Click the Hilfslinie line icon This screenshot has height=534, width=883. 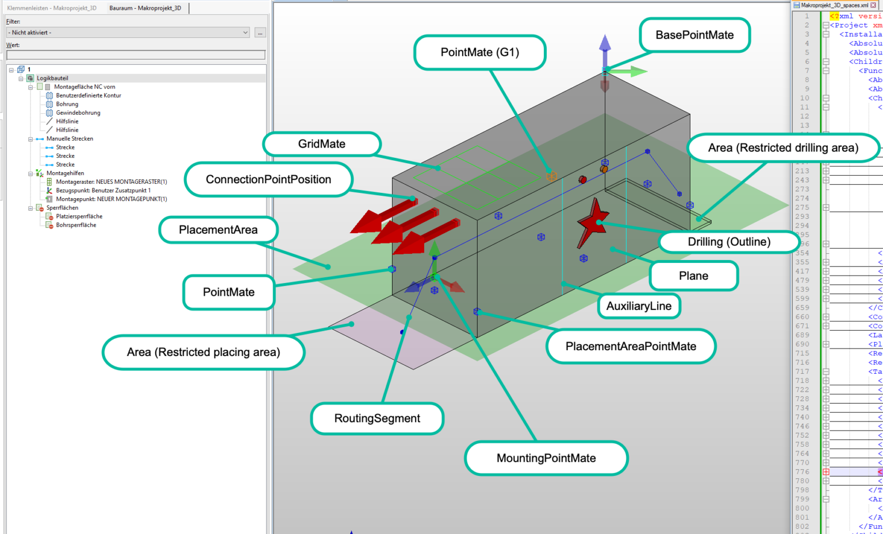tap(49, 121)
